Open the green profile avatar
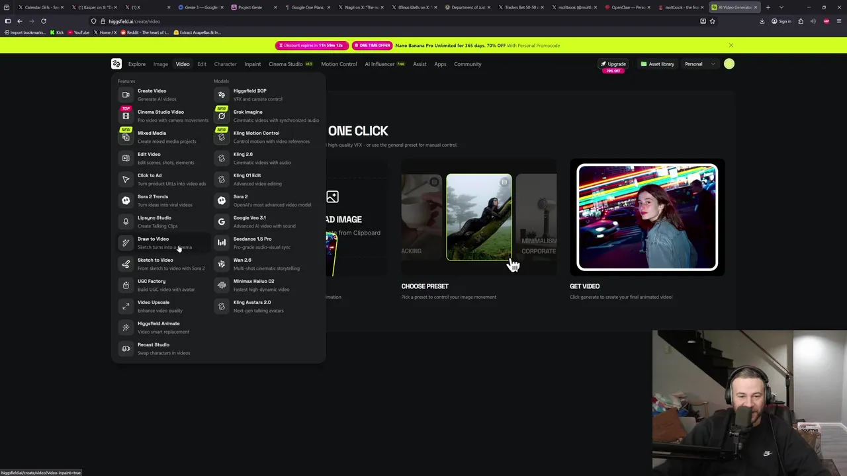Viewport: 847px width, 476px height. tap(729, 64)
